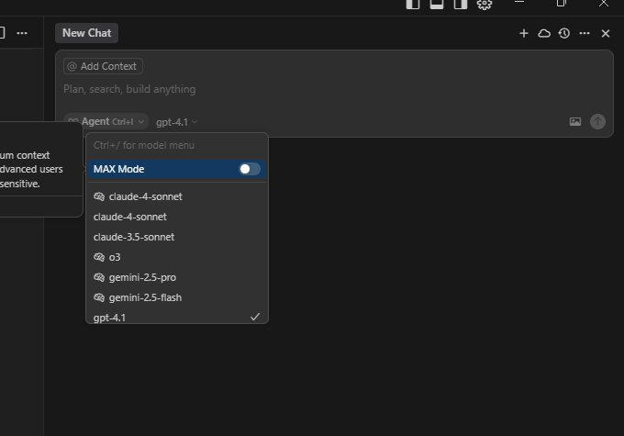The width and height of the screenshot is (624, 436).
Task: Choose the o3 model
Action: coord(177,258)
